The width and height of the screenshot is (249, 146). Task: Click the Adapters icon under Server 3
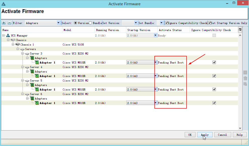(32, 58)
